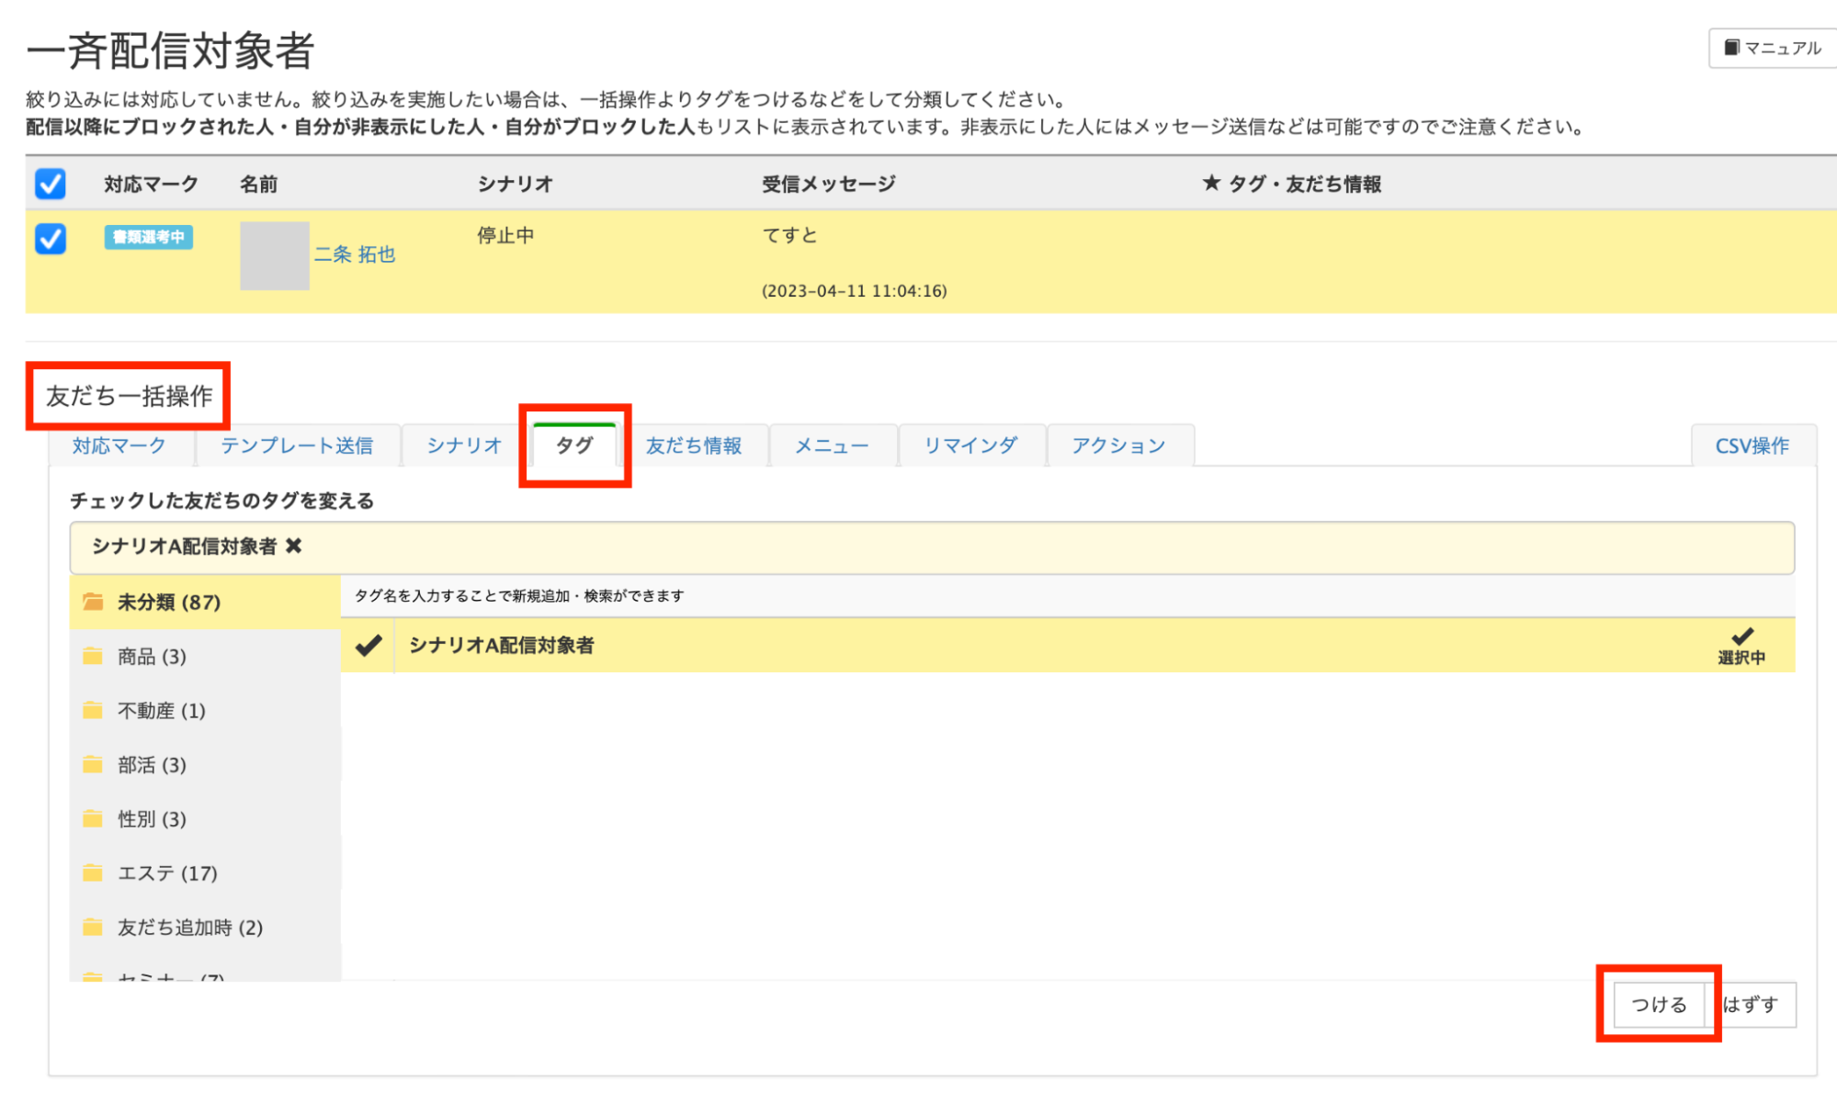Toggle the select-all header checkbox
The image size is (1837, 1093).
pyautogui.click(x=51, y=184)
